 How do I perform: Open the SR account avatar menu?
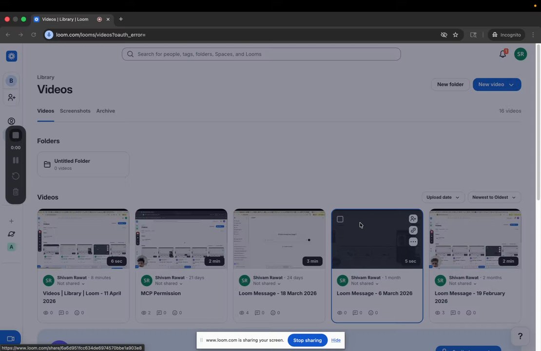tap(521, 54)
